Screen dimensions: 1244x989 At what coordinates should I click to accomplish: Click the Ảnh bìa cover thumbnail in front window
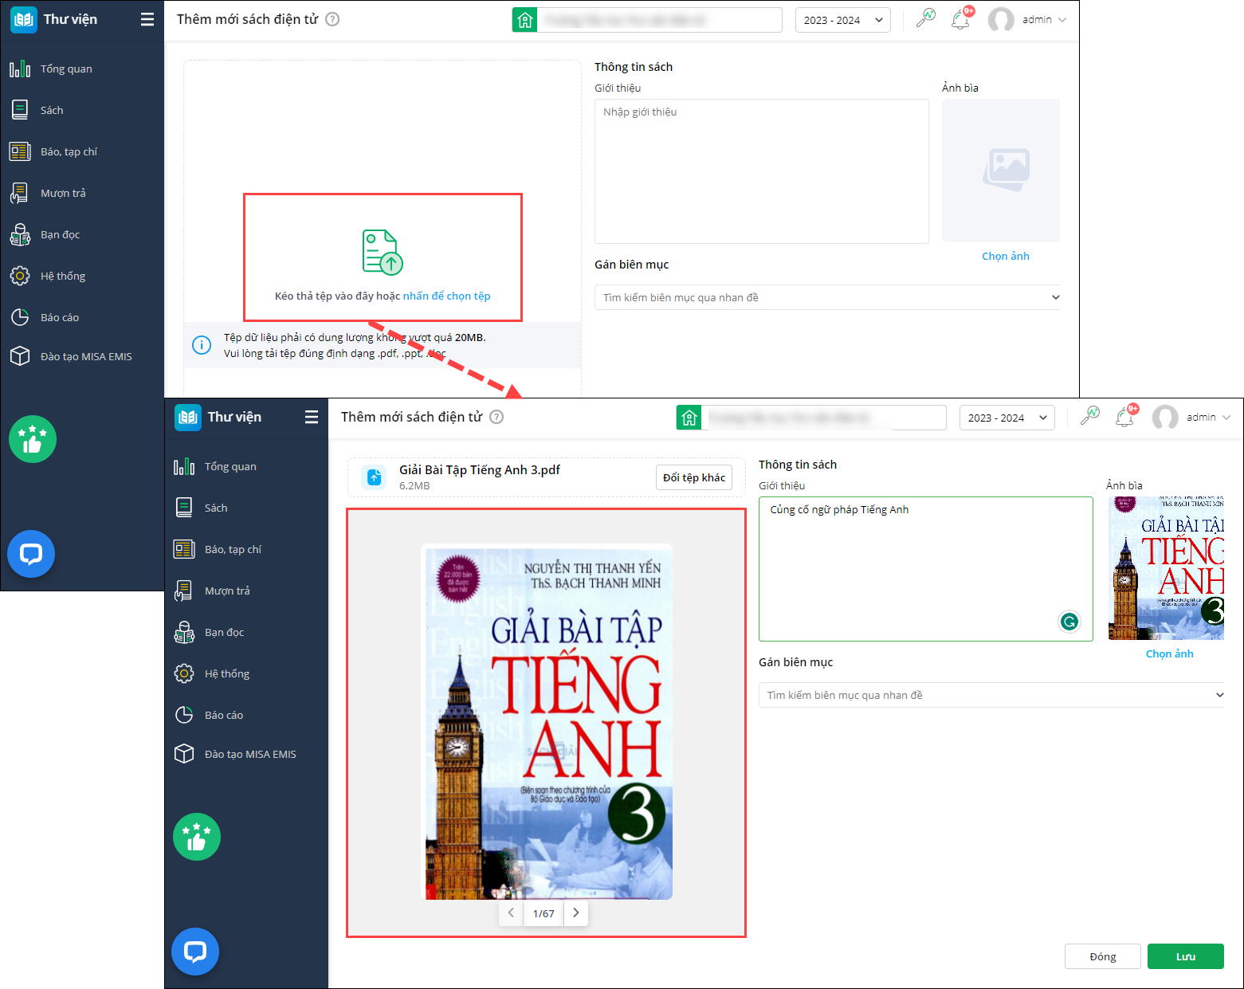click(x=1166, y=568)
